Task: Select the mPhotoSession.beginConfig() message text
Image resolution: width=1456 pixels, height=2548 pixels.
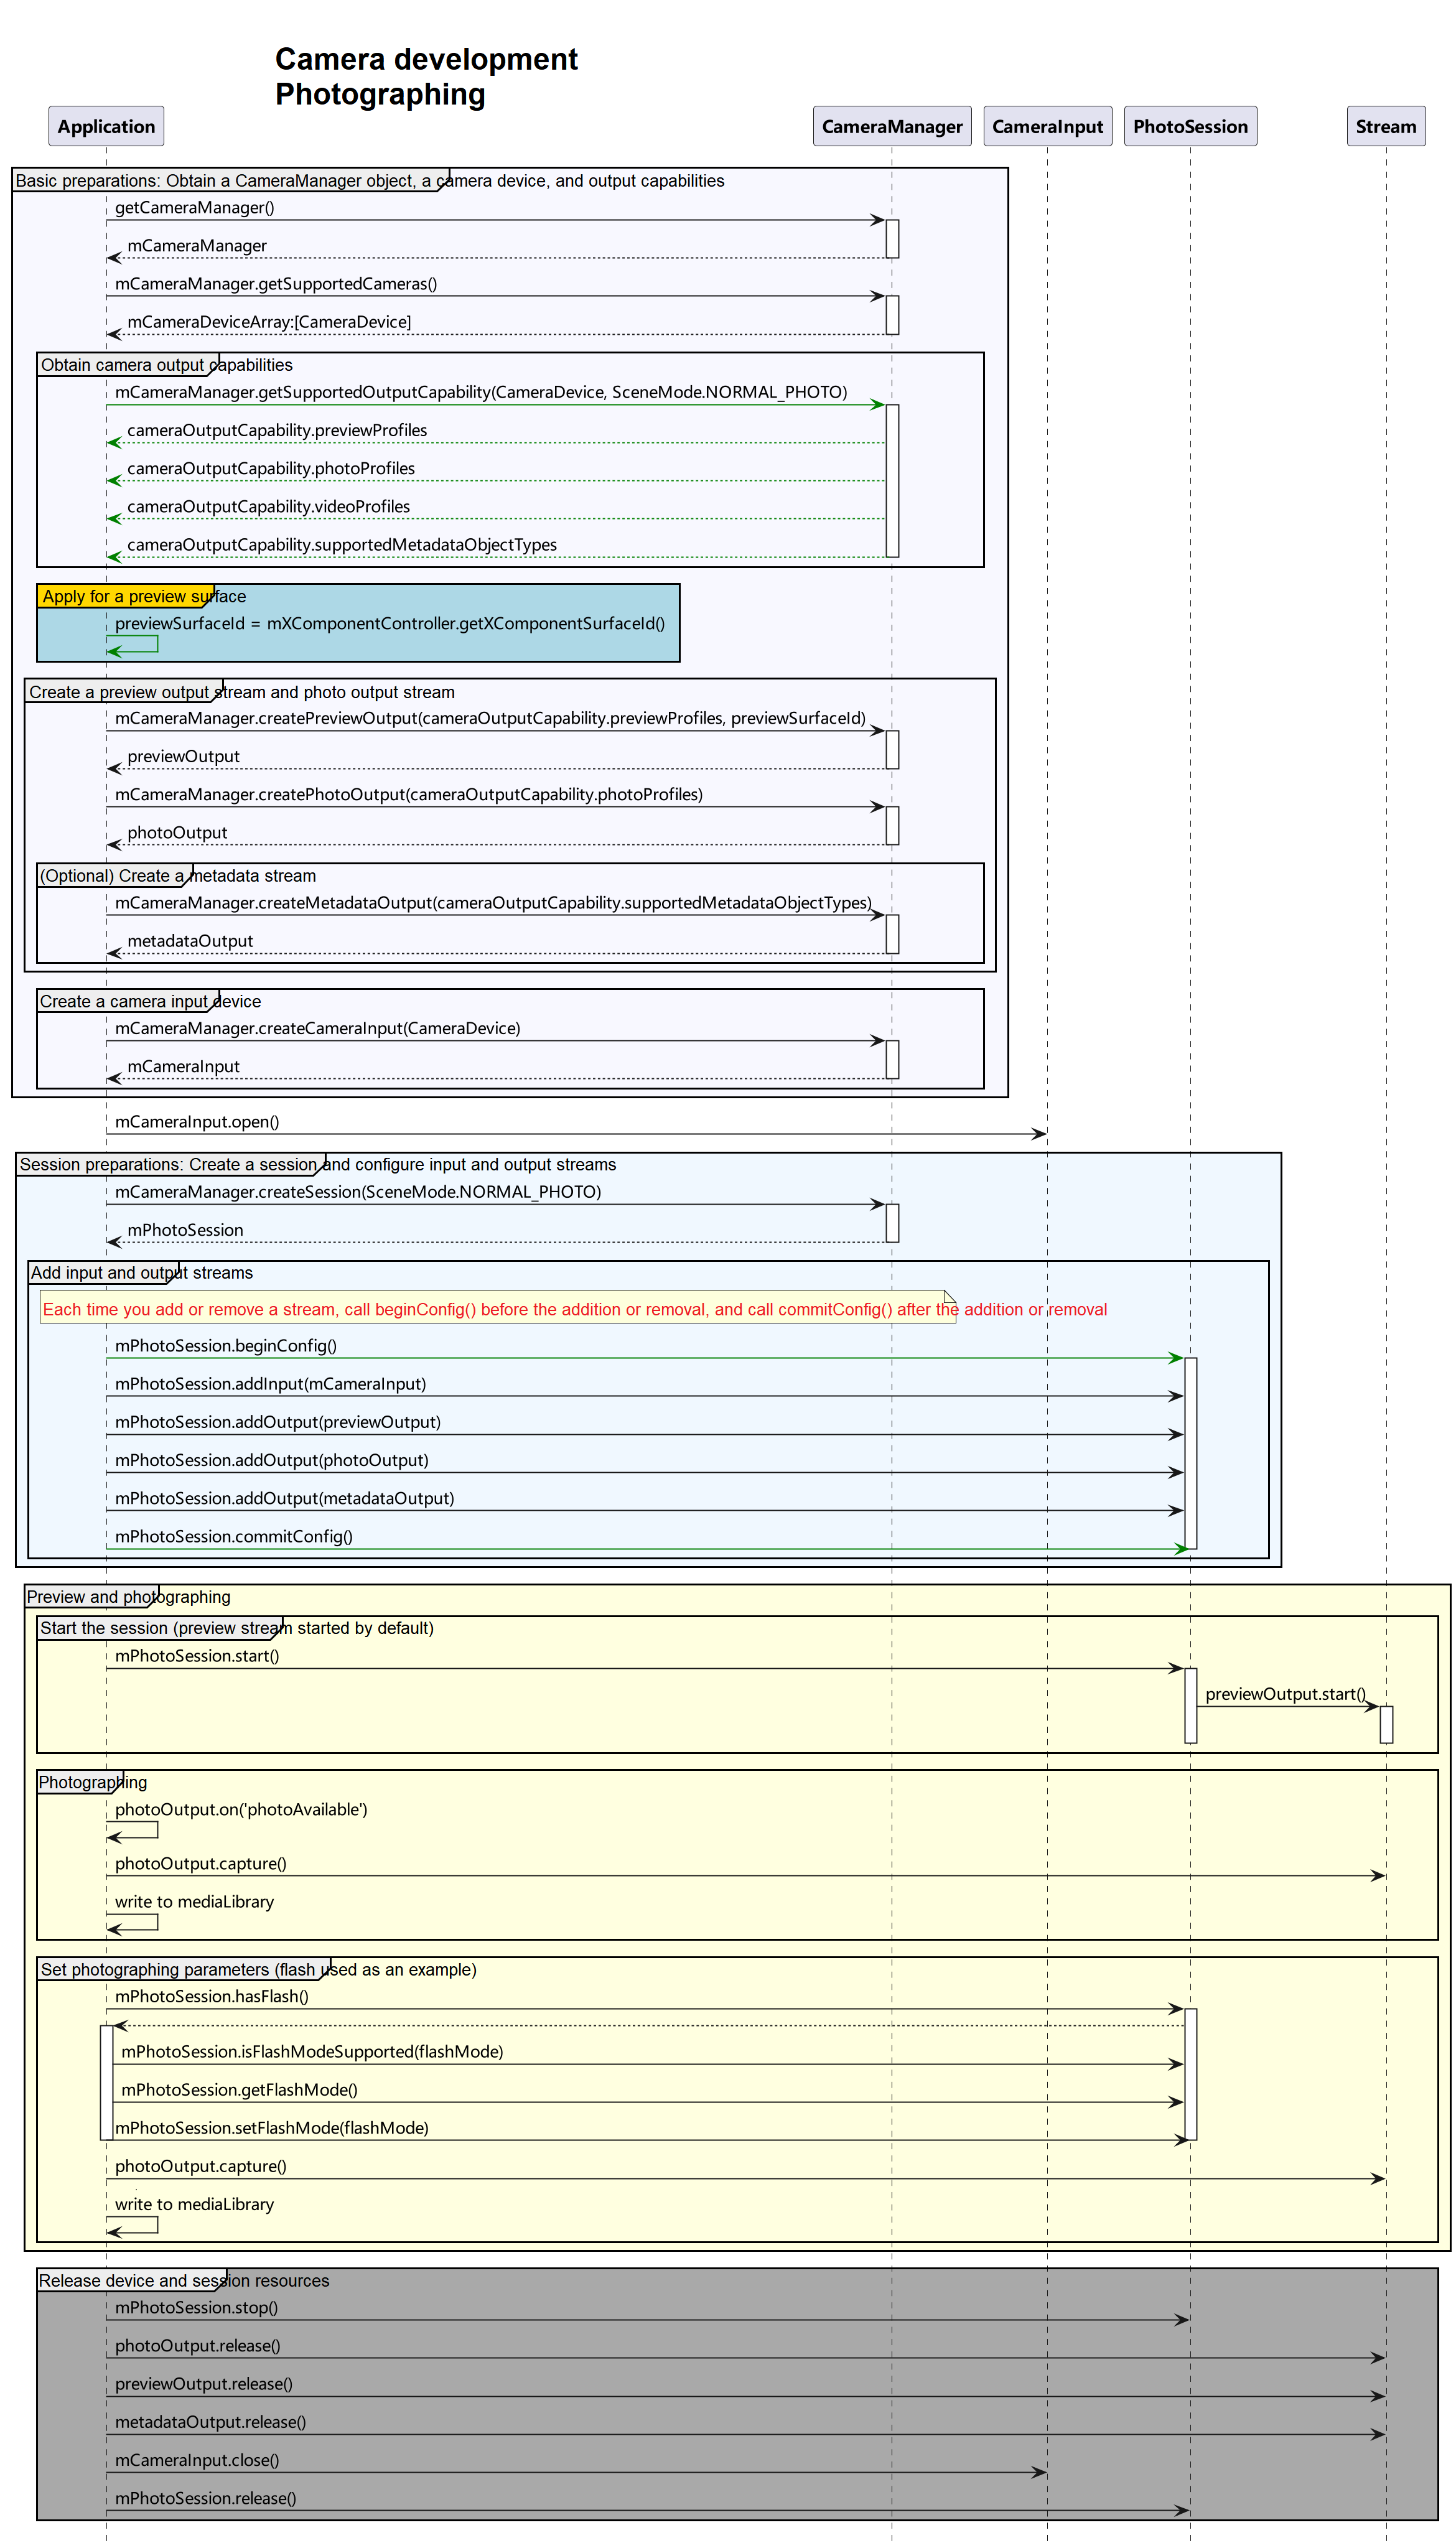Action: tap(226, 1346)
